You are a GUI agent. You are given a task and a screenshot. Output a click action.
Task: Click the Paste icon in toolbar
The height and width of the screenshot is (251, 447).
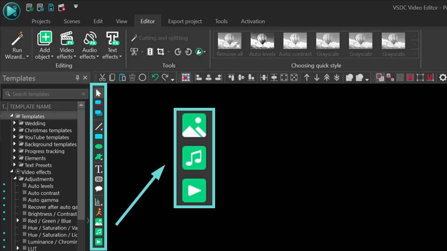(122, 78)
